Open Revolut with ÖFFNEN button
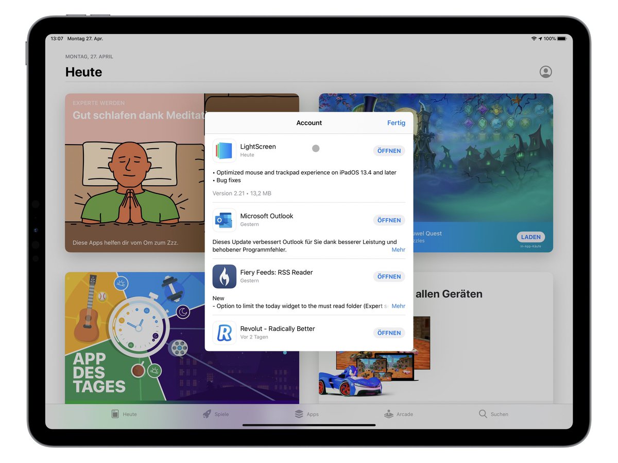618x463 pixels. 389,333
